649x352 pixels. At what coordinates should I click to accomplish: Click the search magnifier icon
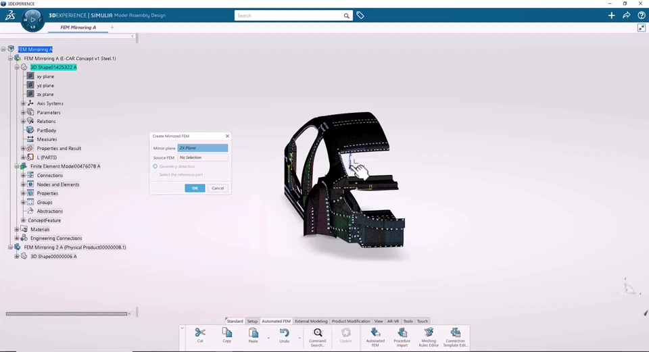tap(346, 16)
